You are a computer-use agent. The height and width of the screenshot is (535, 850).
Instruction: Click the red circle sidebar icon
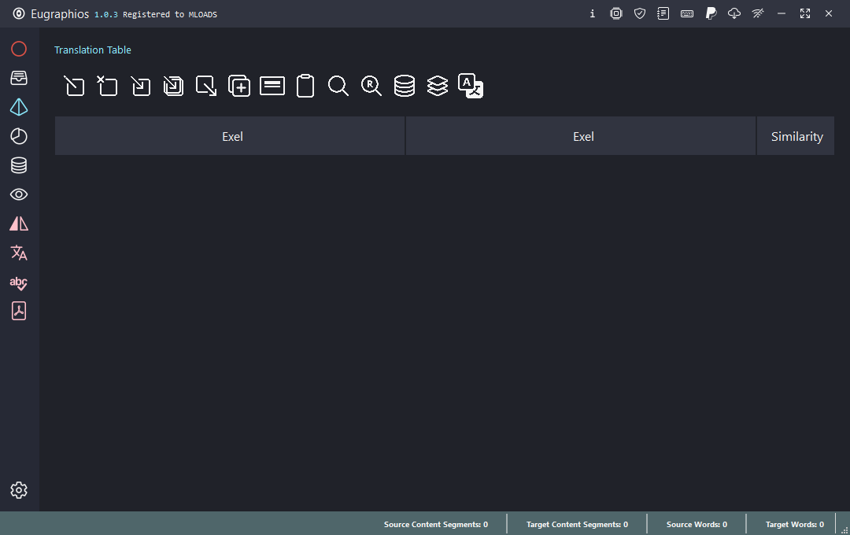19,49
